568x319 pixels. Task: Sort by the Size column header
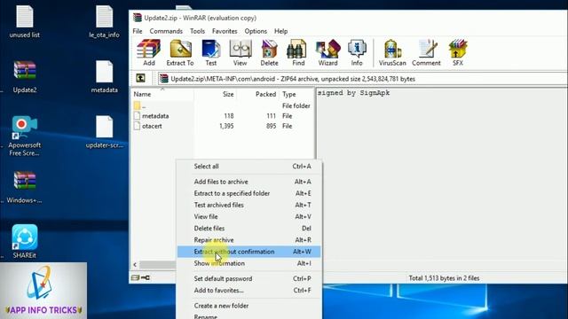point(215,94)
